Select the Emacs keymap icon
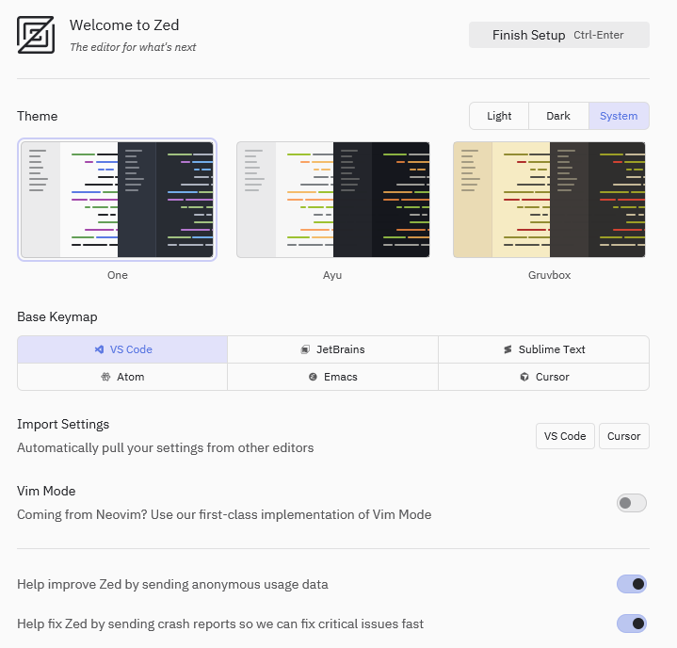Viewport: 677px width, 648px height. tap(313, 377)
